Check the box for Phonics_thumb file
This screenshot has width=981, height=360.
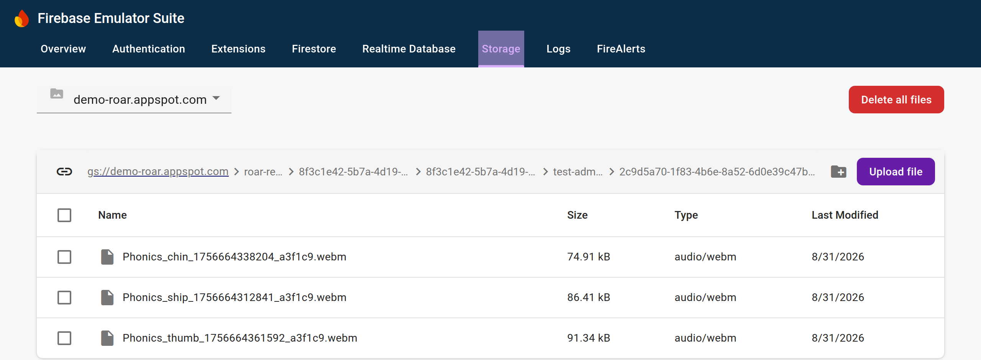click(64, 338)
